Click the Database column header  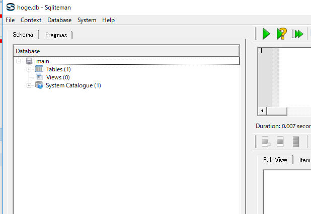tap(126, 51)
